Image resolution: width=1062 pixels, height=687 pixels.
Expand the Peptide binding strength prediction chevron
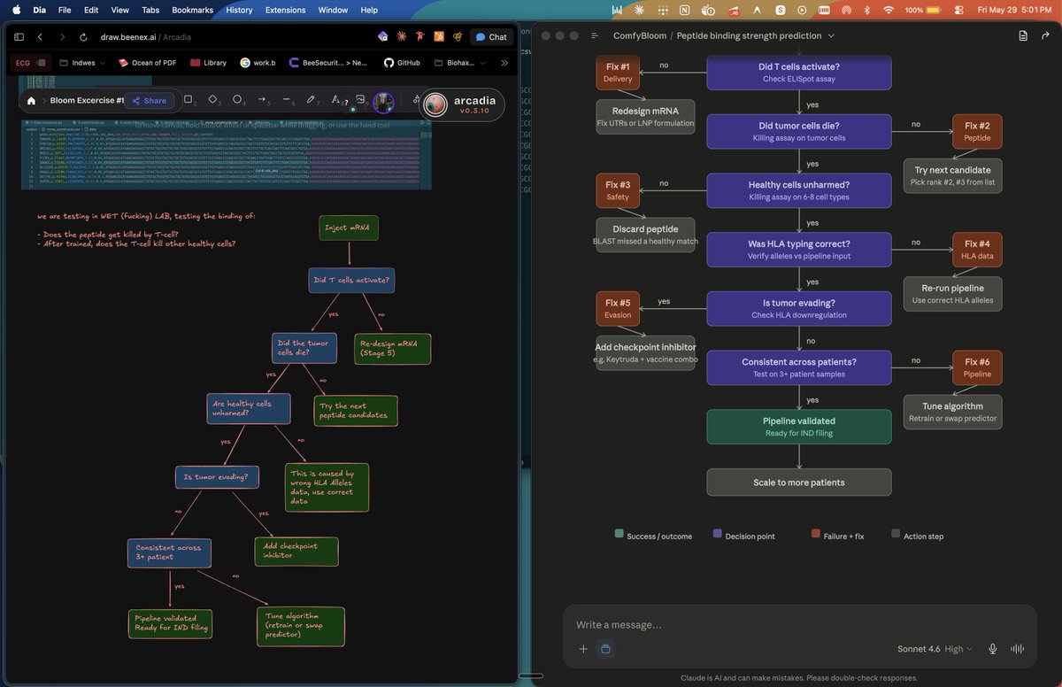point(831,36)
